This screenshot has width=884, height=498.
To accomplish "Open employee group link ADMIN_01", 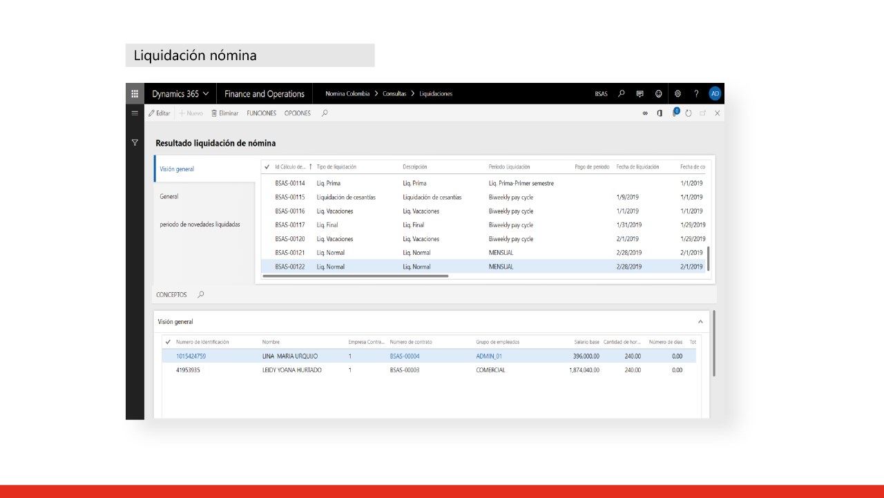I will click(489, 356).
